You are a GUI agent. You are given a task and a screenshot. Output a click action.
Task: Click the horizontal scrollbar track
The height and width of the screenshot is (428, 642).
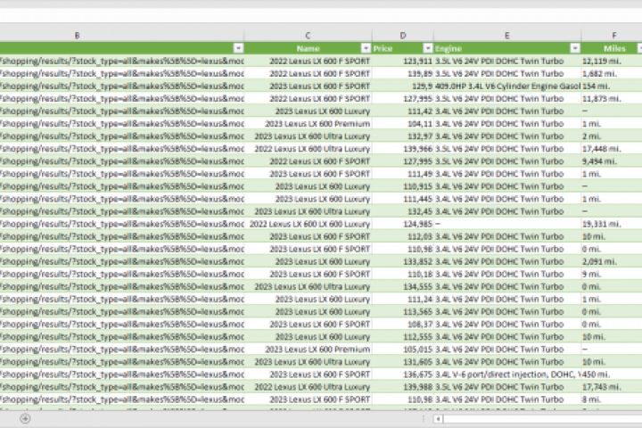542,419
